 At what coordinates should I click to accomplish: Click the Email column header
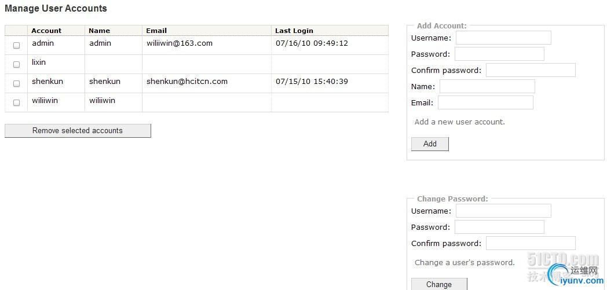(x=156, y=31)
